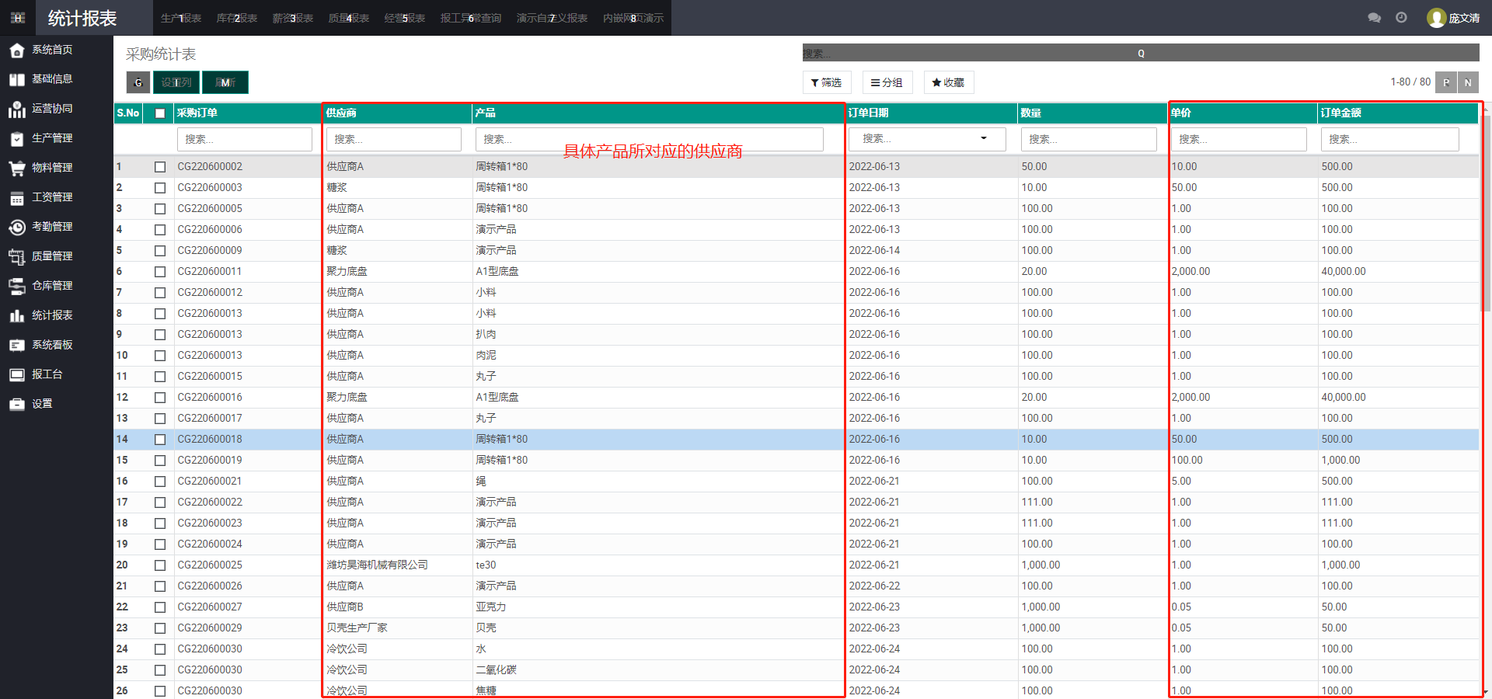Open 物料管理 shopping cart icon
Viewport: 1492px width, 699px height.
pyautogui.click(x=17, y=168)
